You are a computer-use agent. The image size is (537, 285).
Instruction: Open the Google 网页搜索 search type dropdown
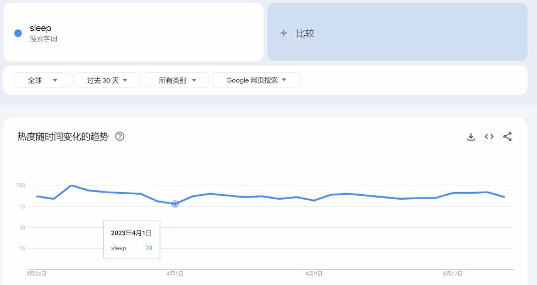pos(256,80)
